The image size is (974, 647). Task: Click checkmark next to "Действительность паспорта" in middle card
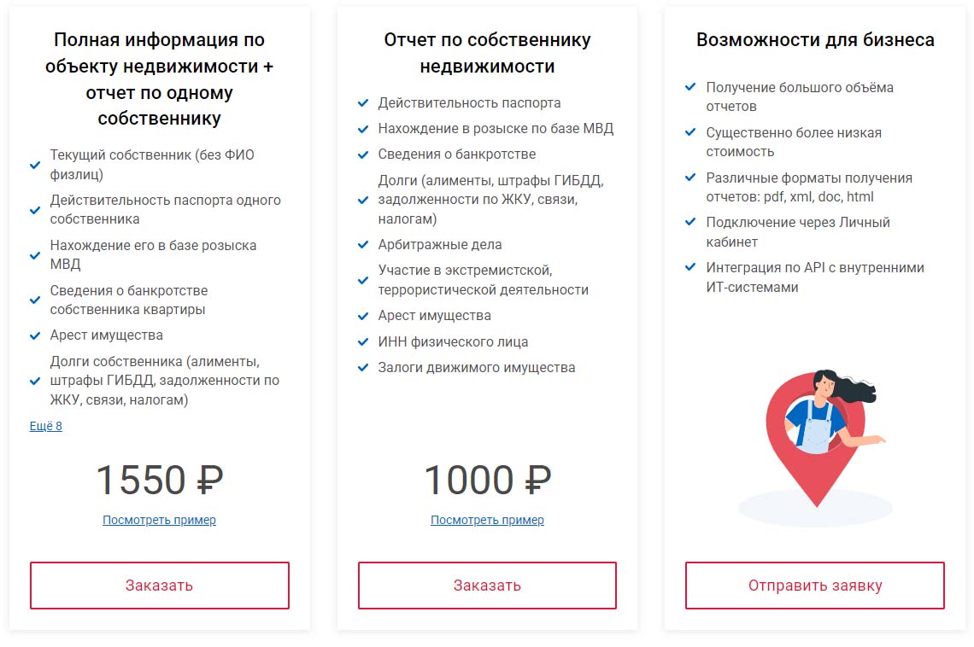(x=363, y=103)
